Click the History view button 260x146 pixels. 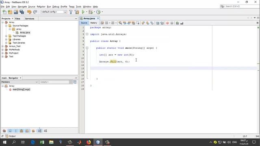coord(93,23)
